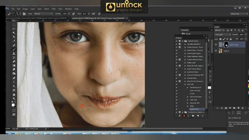Toggle lock transparent pixels icon
Image resolution: width=249 pixels, height=140 pixels.
point(221,39)
